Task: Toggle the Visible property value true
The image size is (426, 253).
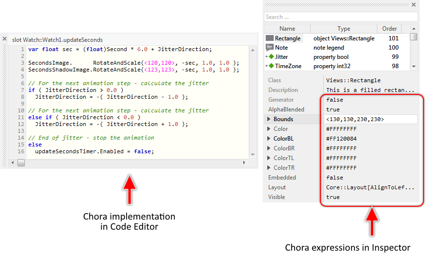Action: [333, 197]
